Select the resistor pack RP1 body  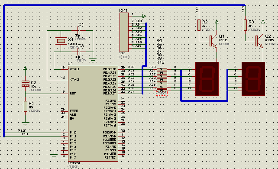[x=124, y=32]
